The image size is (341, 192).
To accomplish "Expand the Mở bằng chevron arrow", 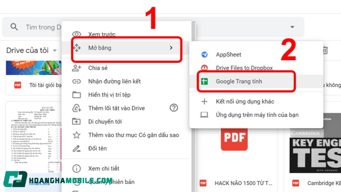I will (x=171, y=48).
